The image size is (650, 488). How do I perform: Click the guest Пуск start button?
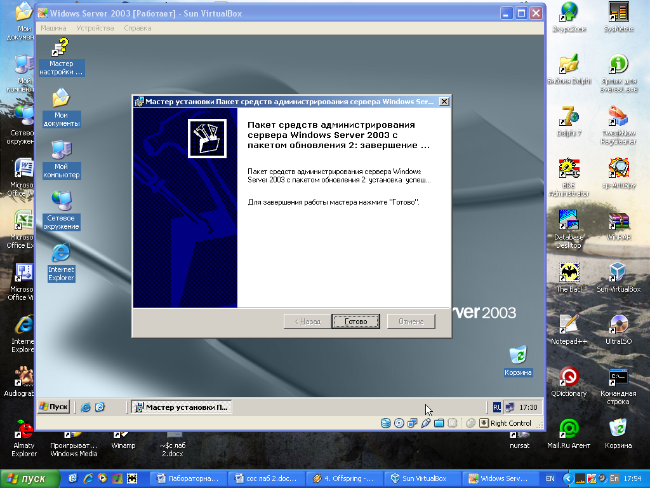tap(53, 407)
